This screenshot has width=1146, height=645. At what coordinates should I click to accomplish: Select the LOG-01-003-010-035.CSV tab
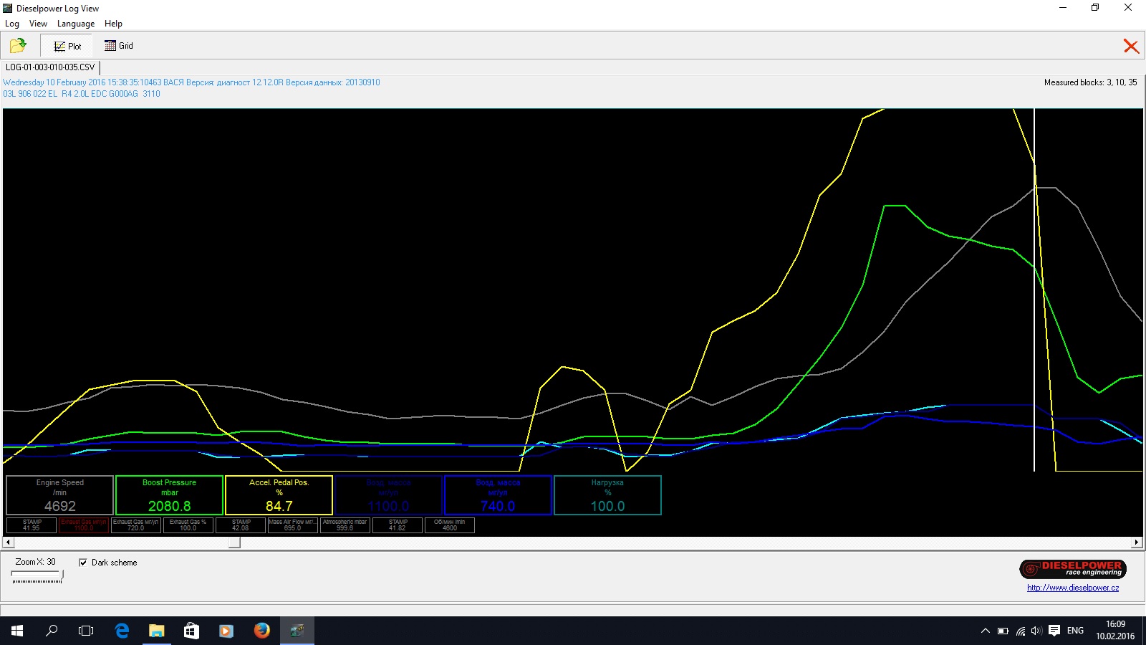pyautogui.click(x=50, y=67)
